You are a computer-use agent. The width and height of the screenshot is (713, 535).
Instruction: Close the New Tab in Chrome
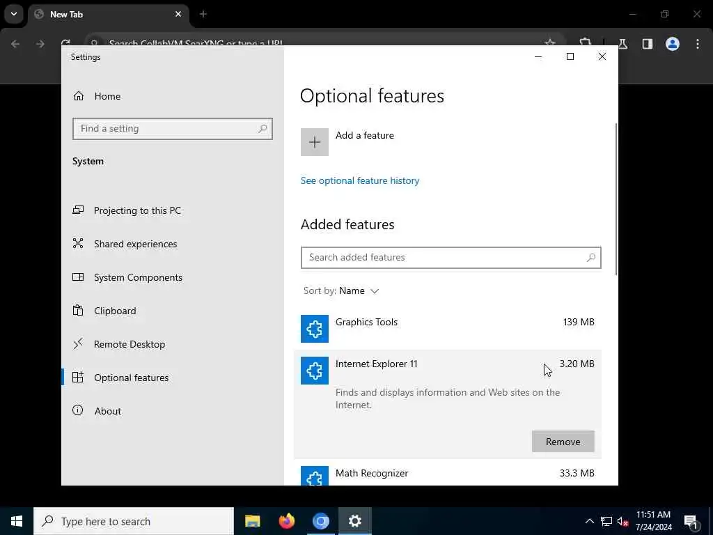(178, 14)
